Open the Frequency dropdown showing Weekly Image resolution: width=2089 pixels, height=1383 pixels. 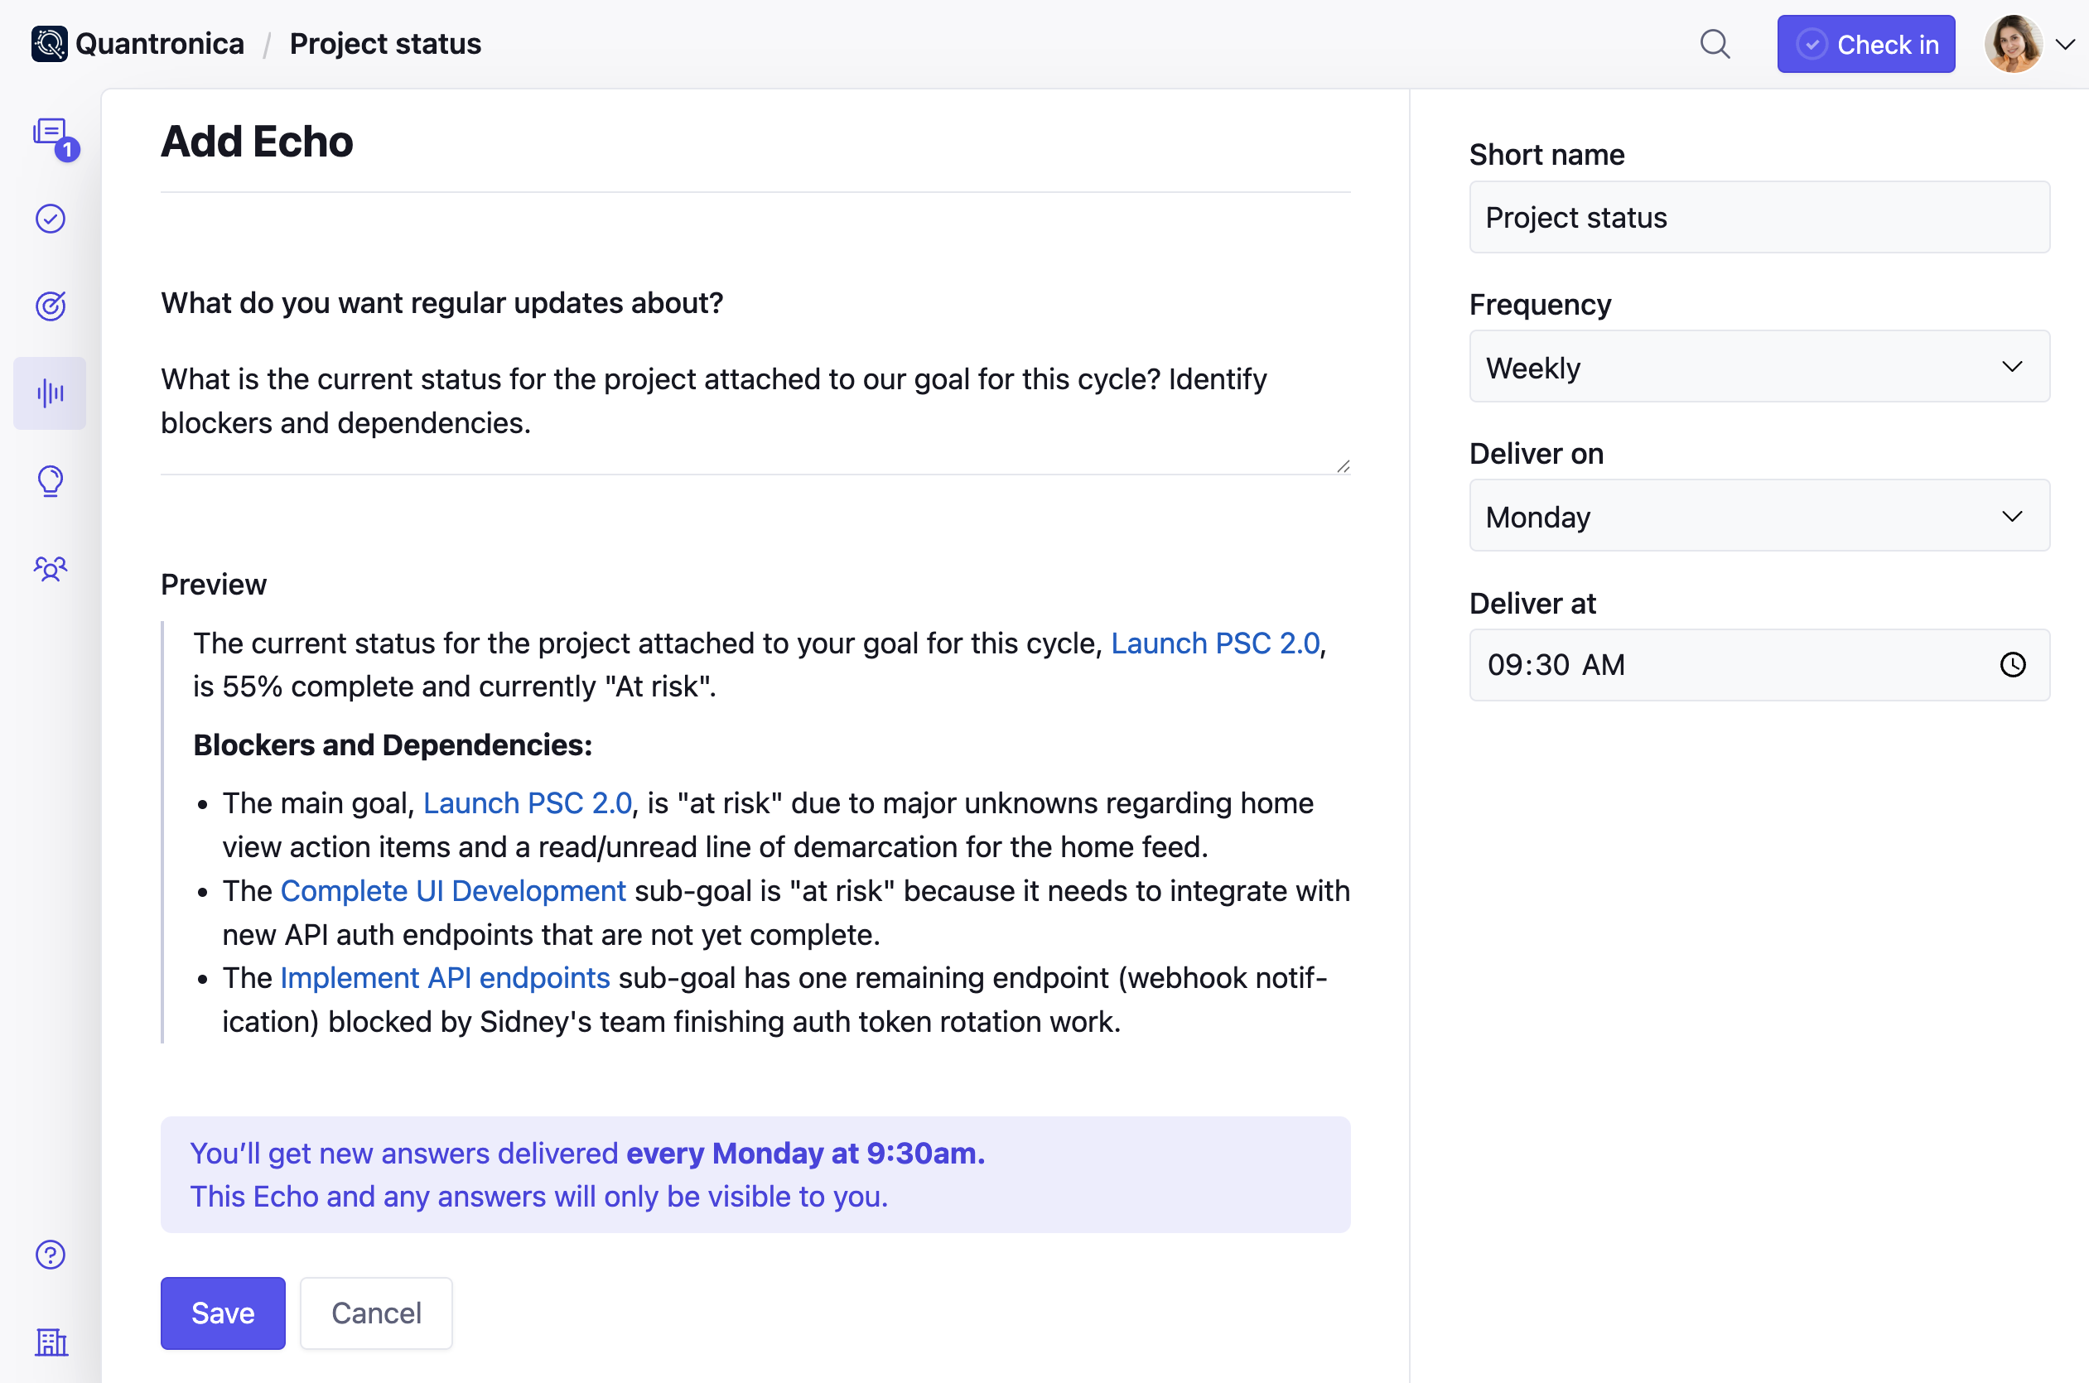(1760, 367)
